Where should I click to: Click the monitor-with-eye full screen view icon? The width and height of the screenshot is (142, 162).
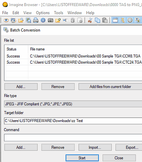click(14, 20)
